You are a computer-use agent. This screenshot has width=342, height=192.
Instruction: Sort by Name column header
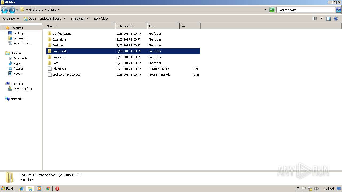[79, 26]
